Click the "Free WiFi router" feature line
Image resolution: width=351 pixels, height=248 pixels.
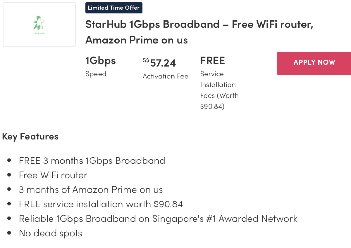(53, 175)
